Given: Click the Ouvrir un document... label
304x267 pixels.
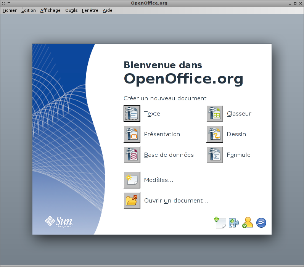Looking at the screenshot, I should tap(176, 201).
